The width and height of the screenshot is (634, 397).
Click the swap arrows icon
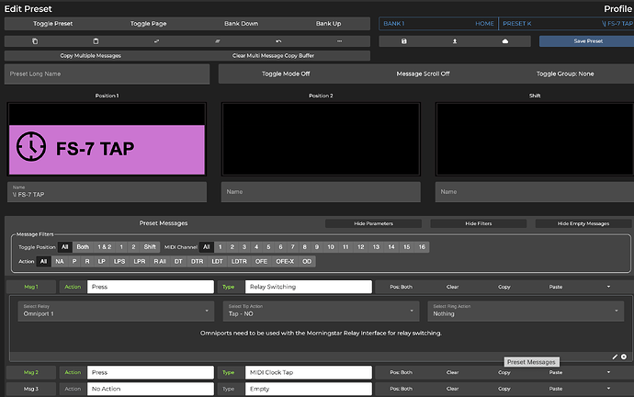coord(157,41)
